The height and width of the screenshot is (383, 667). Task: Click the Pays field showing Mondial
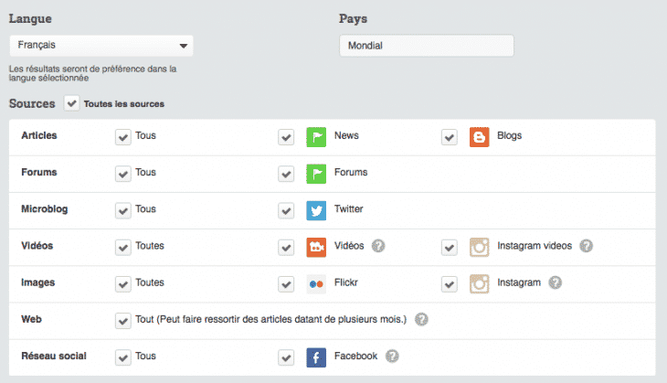point(426,45)
